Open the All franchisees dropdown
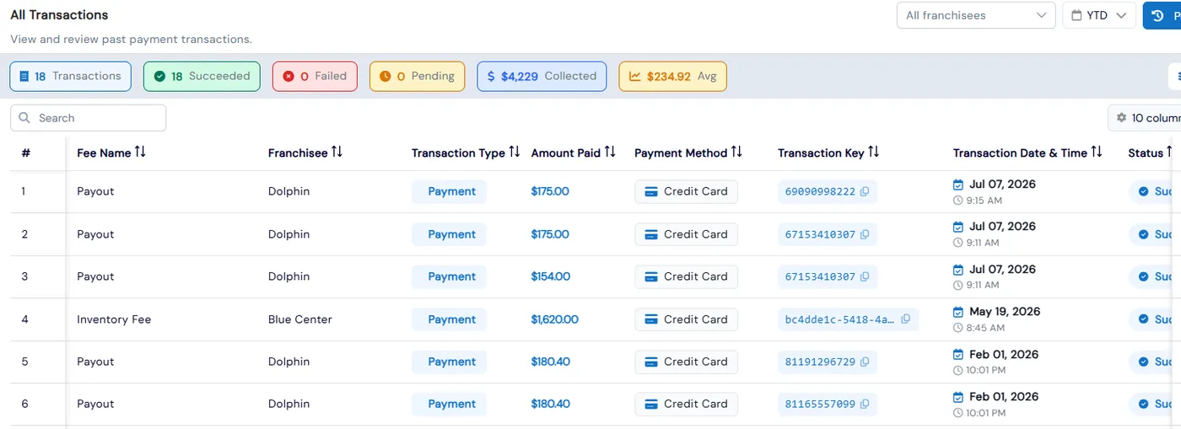 click(976, 15)
